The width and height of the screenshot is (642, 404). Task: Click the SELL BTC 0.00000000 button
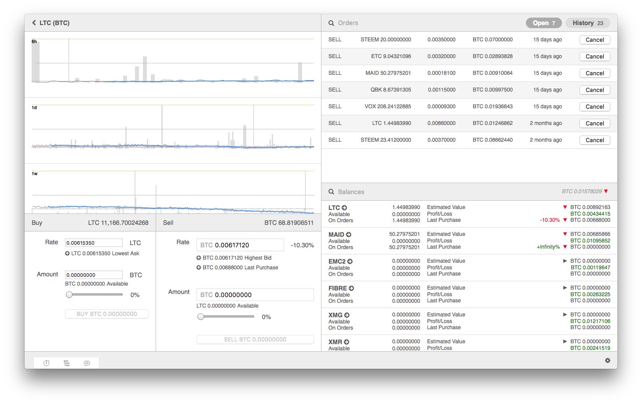pos(255,339)
